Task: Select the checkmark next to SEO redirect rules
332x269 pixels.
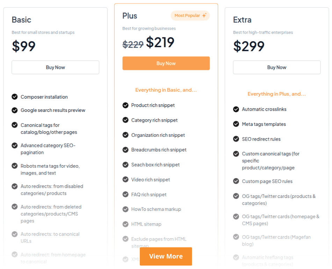Action: point(236,139)
